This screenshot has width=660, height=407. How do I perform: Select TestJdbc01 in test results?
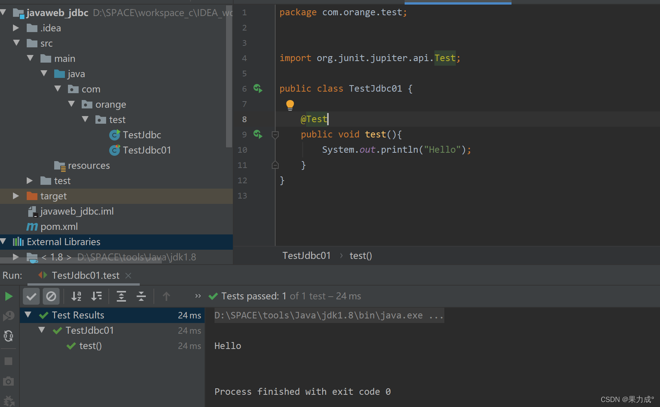90,331
